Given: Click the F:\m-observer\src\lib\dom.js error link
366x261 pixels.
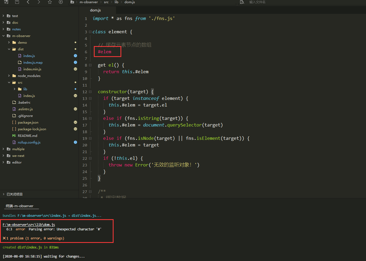Looking at the screenshot, I should [29, 225].
